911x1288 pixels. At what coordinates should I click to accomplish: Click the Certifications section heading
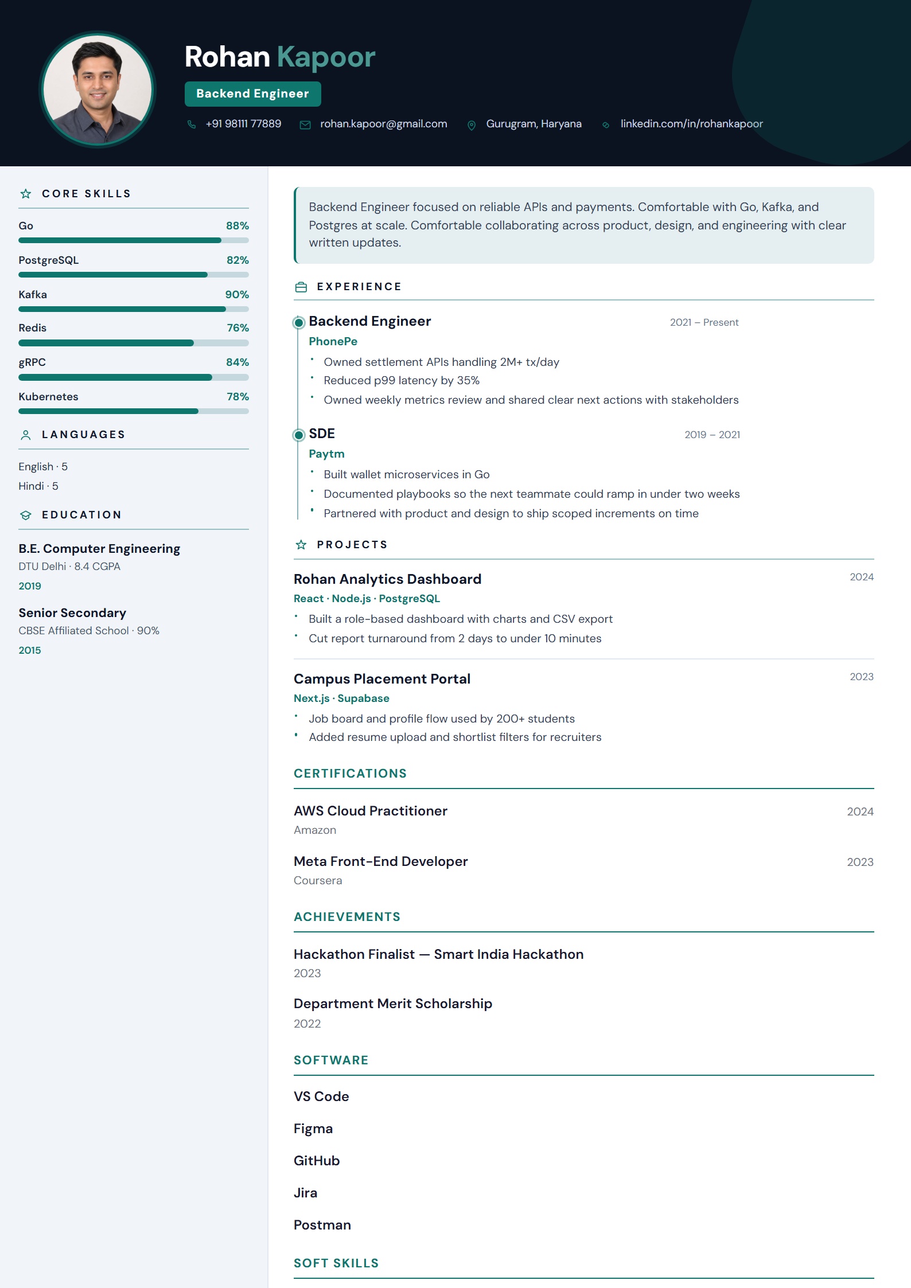[x=351, y=774]
